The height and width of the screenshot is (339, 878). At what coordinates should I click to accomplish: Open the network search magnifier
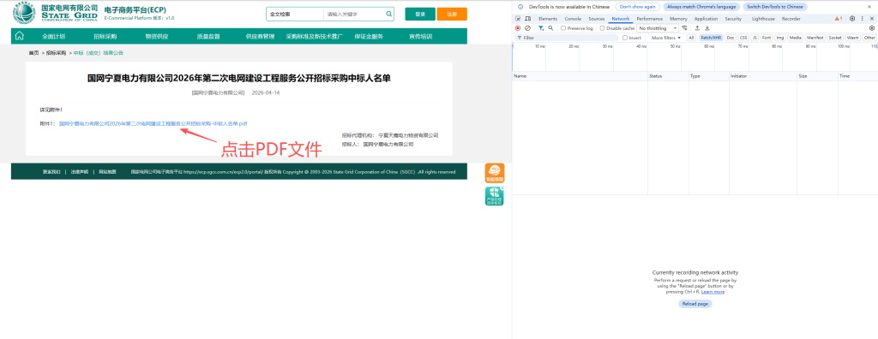pyautogui.click(x=551, y=28)
